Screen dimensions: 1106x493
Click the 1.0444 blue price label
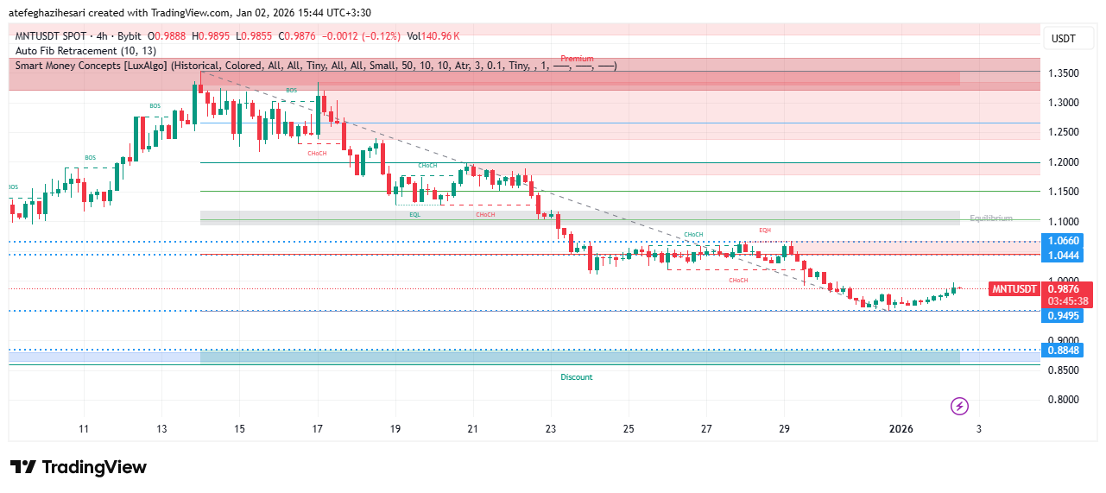(x=1063, y=256)
